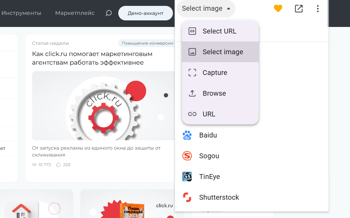The height and width of the screenshot is (218, 350).
Task: Choose Browse to upload an image
Action: [x=214, y=93]
